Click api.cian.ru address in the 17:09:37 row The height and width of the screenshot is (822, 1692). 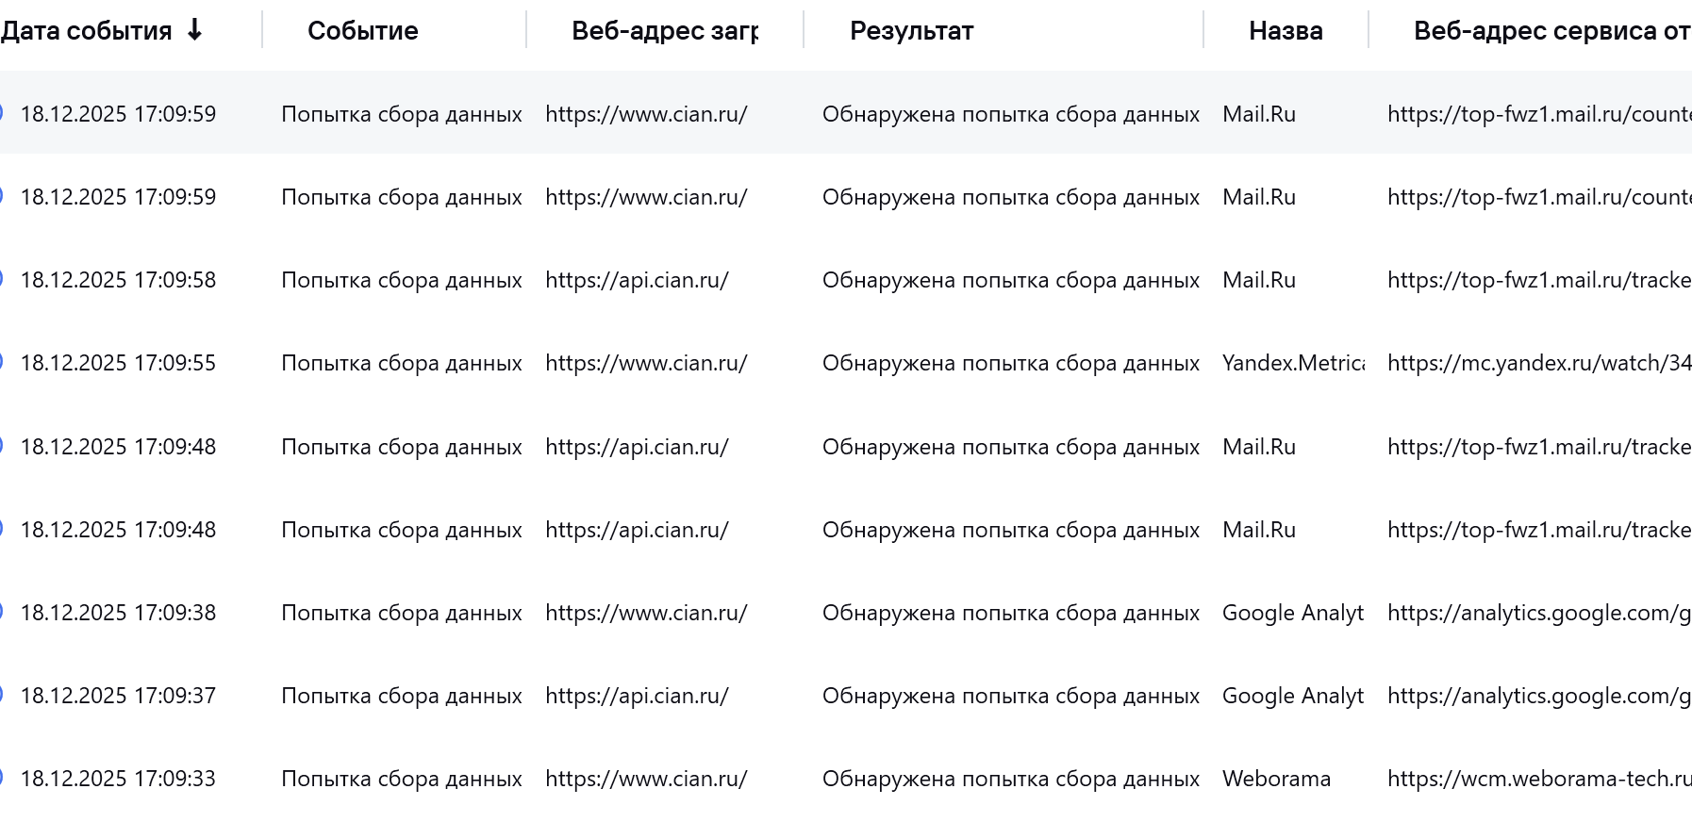637,696
